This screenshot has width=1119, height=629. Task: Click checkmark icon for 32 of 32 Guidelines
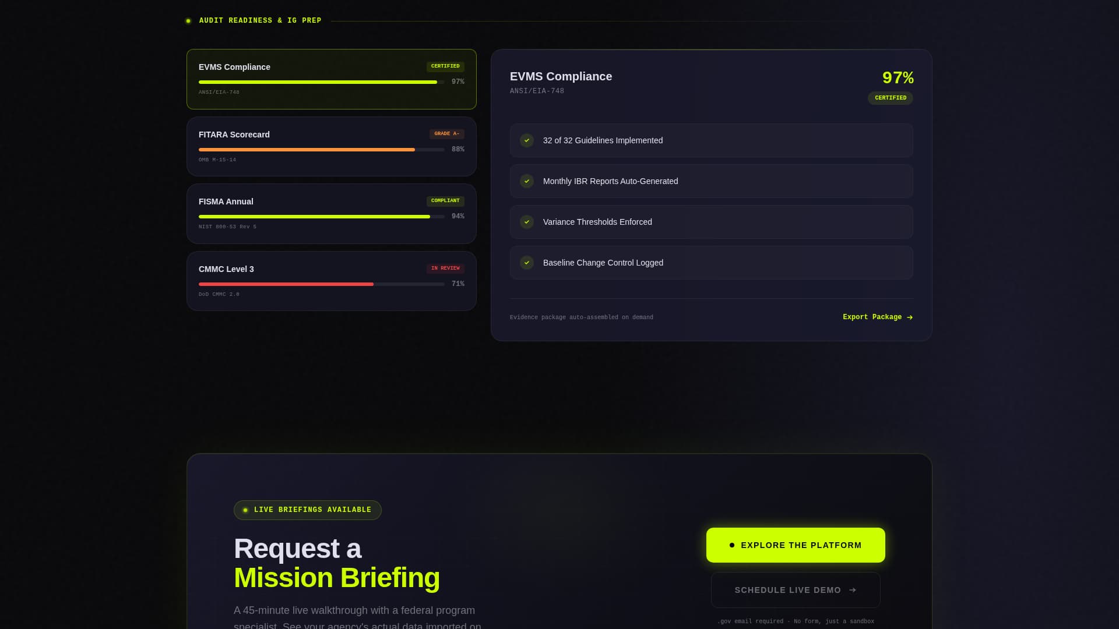pos(527,140)
